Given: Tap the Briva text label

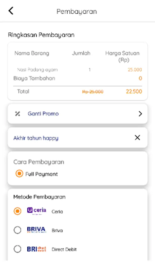Looking at the screenshot, I should [57, 230].
